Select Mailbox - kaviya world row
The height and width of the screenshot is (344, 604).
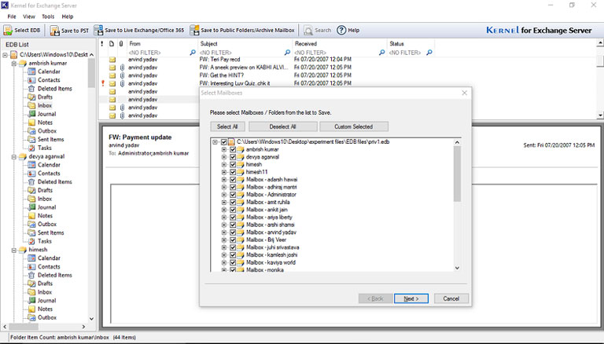271,262
